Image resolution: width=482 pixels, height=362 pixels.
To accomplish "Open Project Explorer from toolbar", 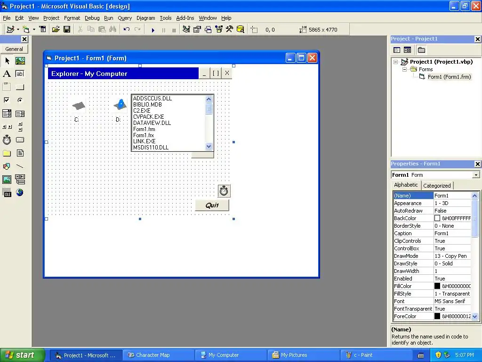I will tap(186, 29).
